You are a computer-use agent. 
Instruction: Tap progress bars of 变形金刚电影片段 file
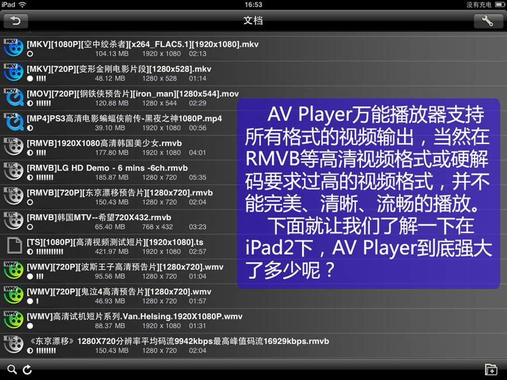tap(41, 79)
